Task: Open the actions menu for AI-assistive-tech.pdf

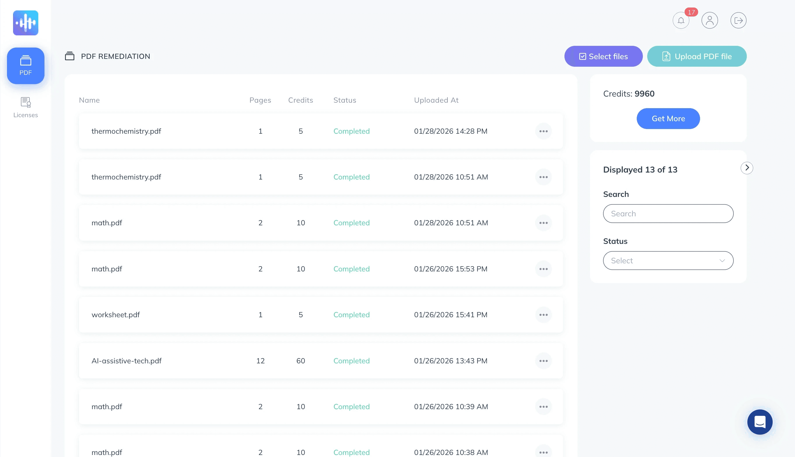Action: [x=543, y=361]
